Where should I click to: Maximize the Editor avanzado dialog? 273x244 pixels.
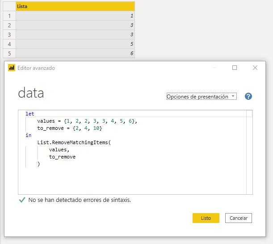(235, 68)
